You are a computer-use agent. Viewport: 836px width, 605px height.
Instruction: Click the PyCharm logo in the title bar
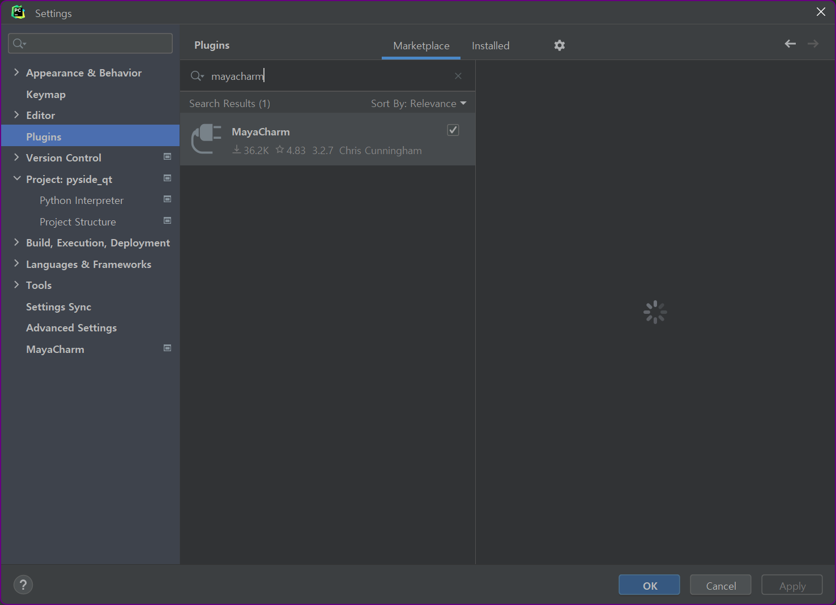pos(18,12)
